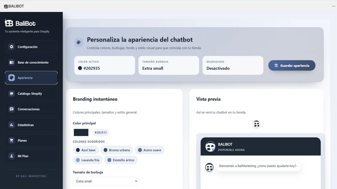Choose the Destello ártico suggested color

click(121, 160)
